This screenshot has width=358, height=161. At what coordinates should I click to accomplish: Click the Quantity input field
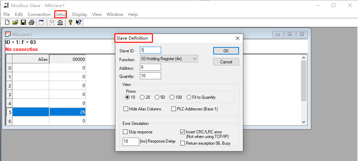pos(150,76)
